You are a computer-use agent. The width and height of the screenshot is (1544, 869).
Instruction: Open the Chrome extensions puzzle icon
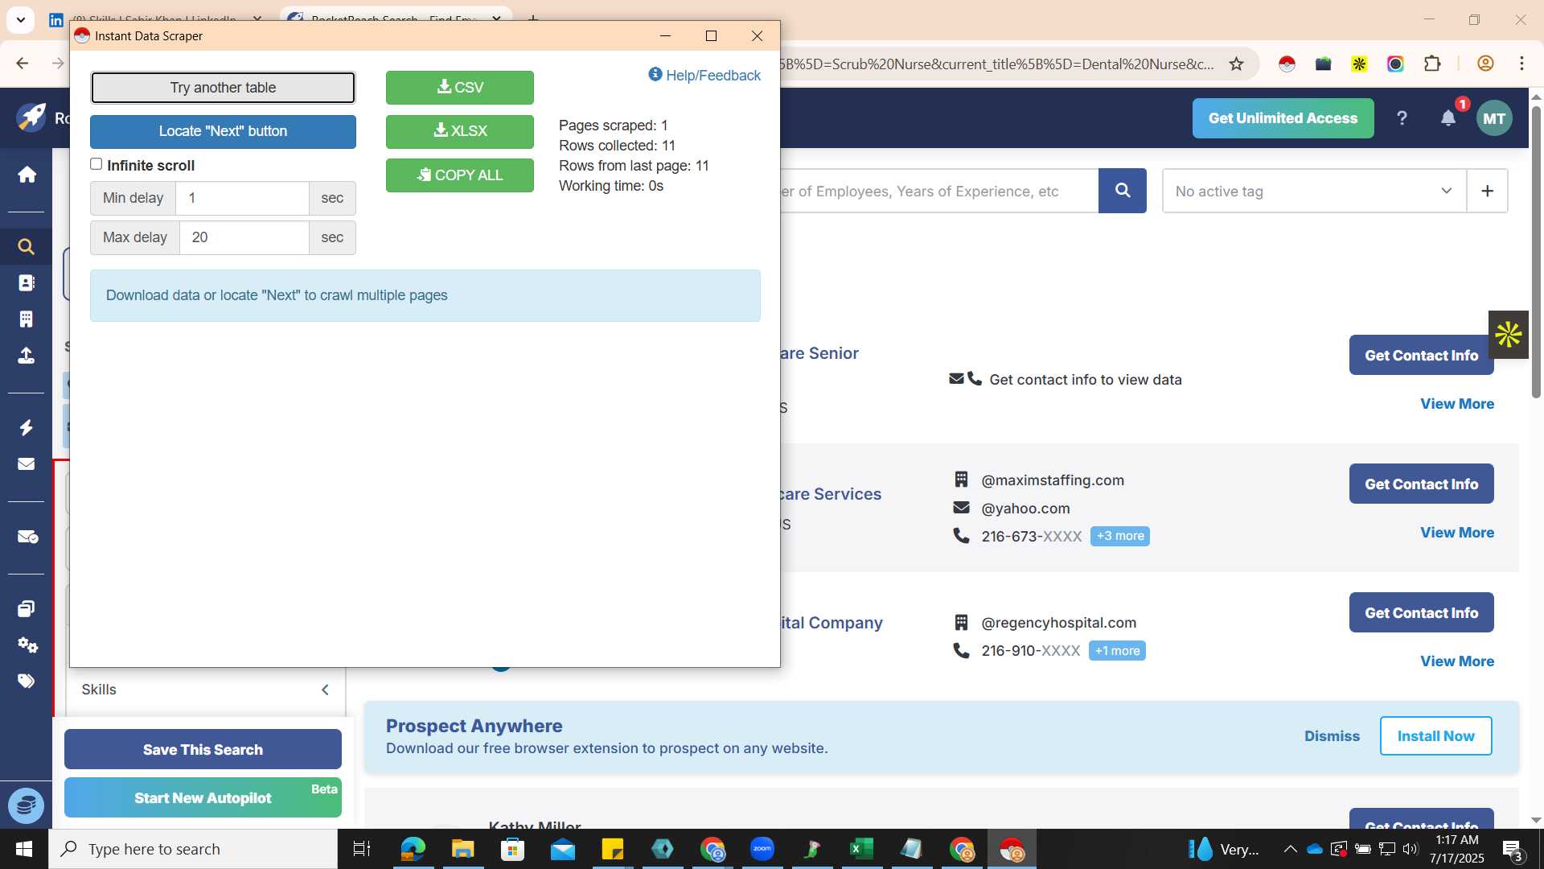click(1432, 64)
